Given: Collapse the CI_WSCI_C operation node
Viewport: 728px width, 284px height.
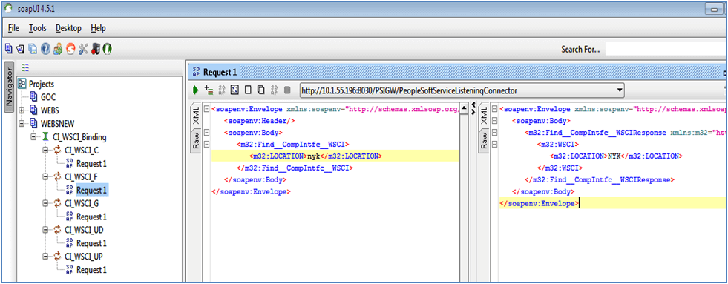Looking at the screenshot, I should tap(45, 151).
